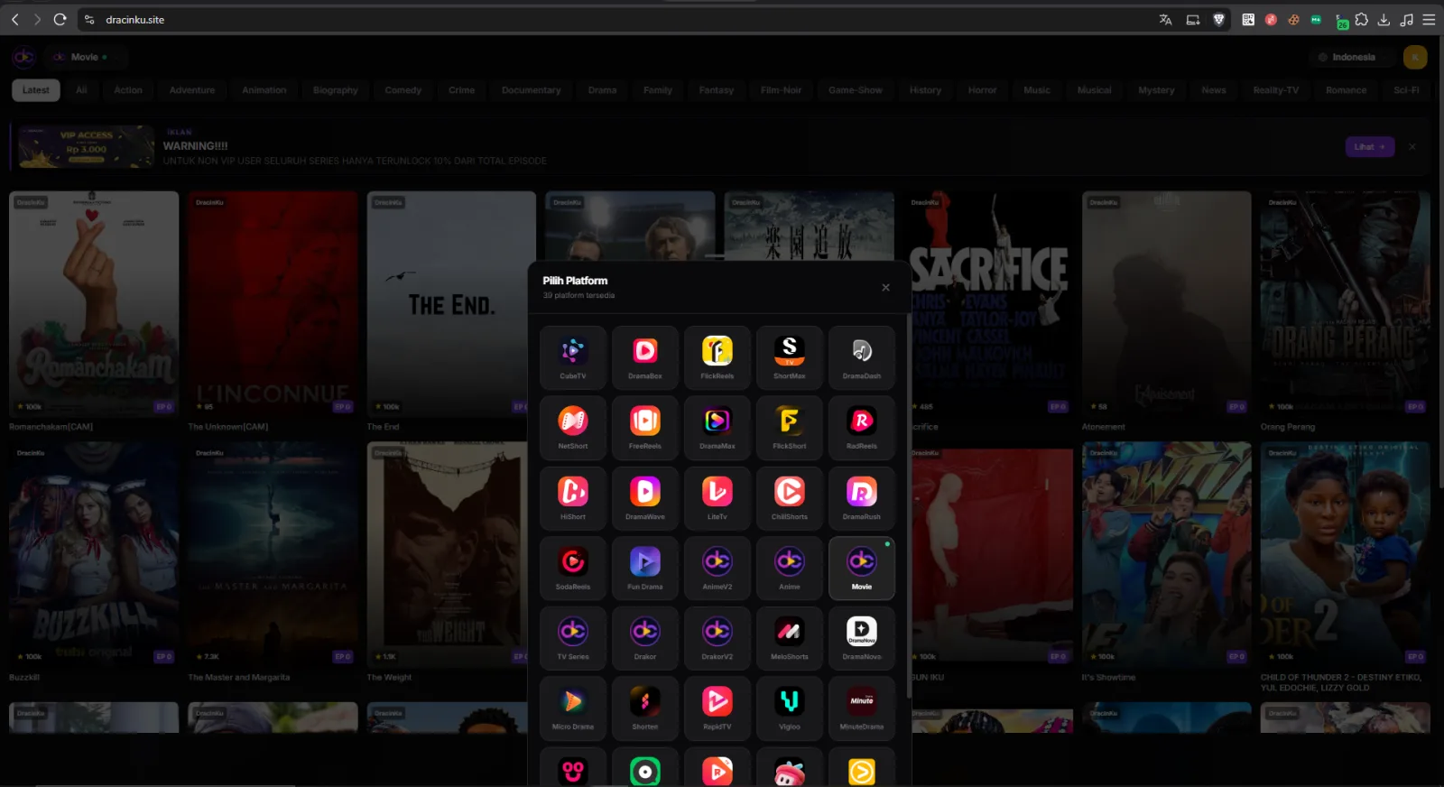
Task: Pick the DramaMax platform
Action: (717, 428)
